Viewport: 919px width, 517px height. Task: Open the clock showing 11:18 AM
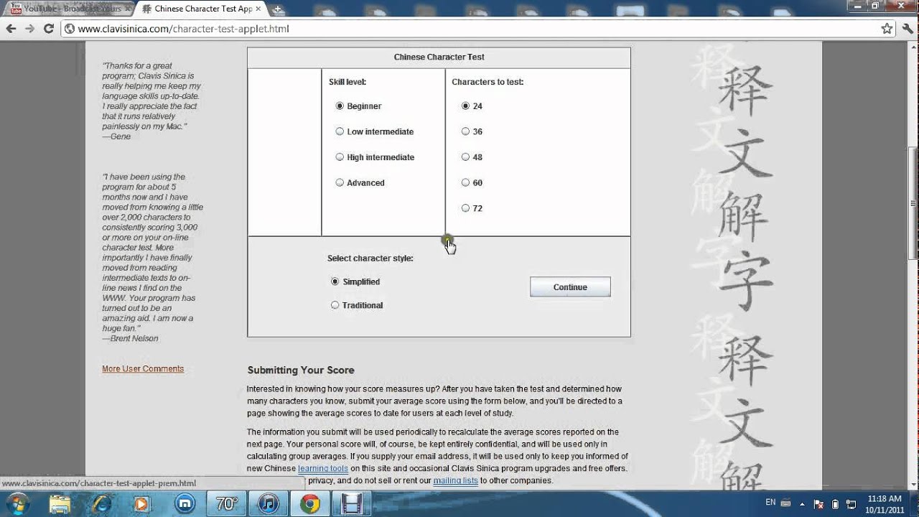tap(885, 503)
